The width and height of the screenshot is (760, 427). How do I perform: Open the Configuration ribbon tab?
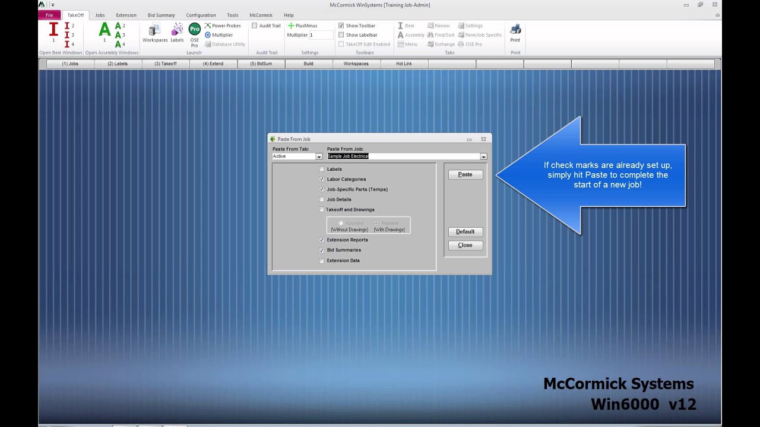tap(201, 15)
